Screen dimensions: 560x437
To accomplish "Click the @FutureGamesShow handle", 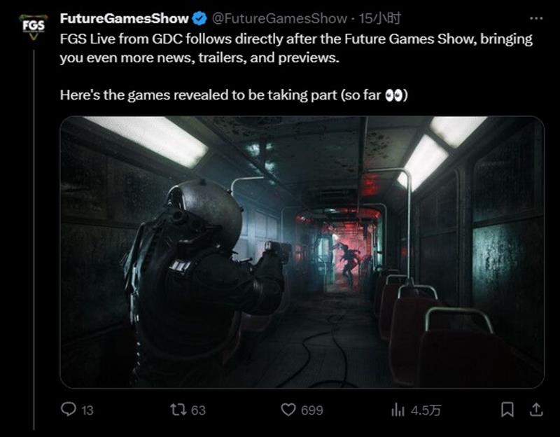I will pos(279,18).
